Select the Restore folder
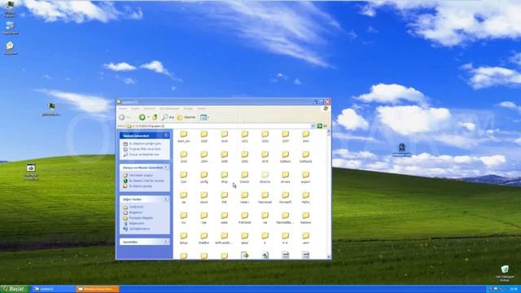This screenshot has height=293, width=521. click(x=306, y=218)
